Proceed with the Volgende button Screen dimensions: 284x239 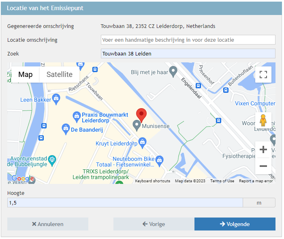(235, 224)
